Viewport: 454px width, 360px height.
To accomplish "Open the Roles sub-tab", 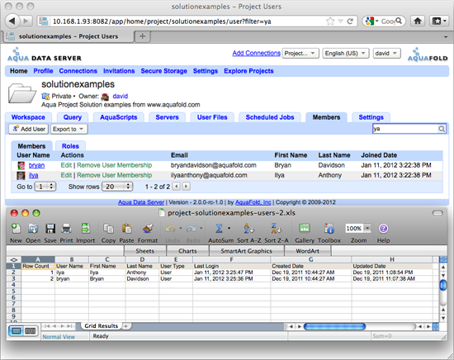I will [70, 146].
